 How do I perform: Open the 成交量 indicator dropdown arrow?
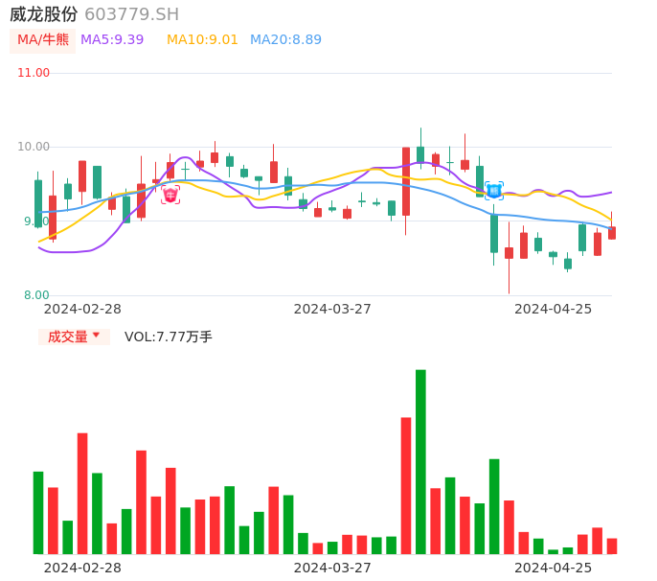pos(96,336)
